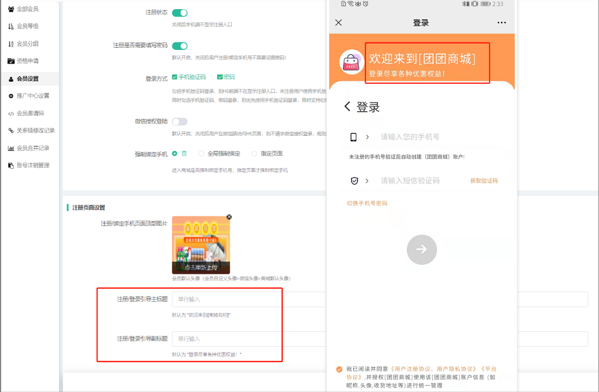Expand the chevron next to phone icon
Viewport: 599px width, 392px height.
point(367,137)
